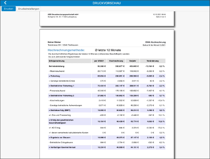Viewport: 210px width, 159px height.
Task: Click the 'Seite 2 von 5' footer text
Action: [x=161, y=17]
